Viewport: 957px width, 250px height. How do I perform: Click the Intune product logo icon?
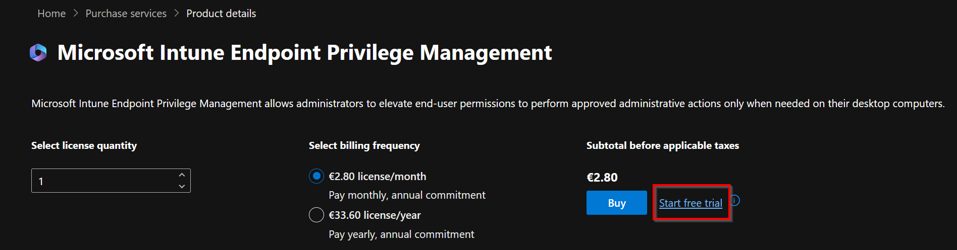38,52
